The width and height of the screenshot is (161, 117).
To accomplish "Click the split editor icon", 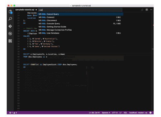I will 147,10.
